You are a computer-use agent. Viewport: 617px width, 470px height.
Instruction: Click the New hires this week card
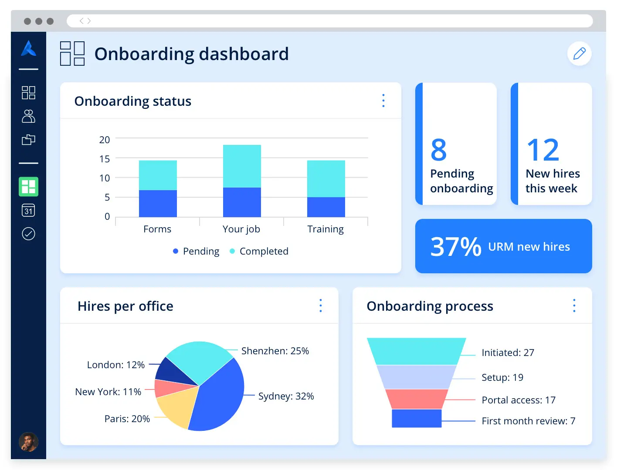(x=551, y=144)
